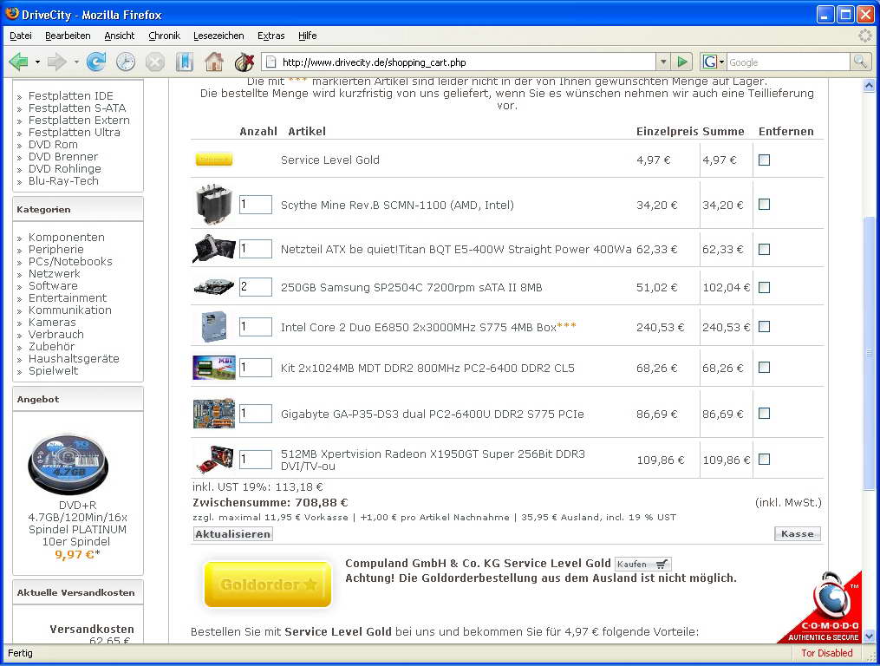
Task: Click the DVD+R spindle offer image
Action: (x=68, y=464)
